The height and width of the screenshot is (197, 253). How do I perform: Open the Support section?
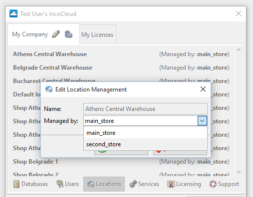coord(224,184)
